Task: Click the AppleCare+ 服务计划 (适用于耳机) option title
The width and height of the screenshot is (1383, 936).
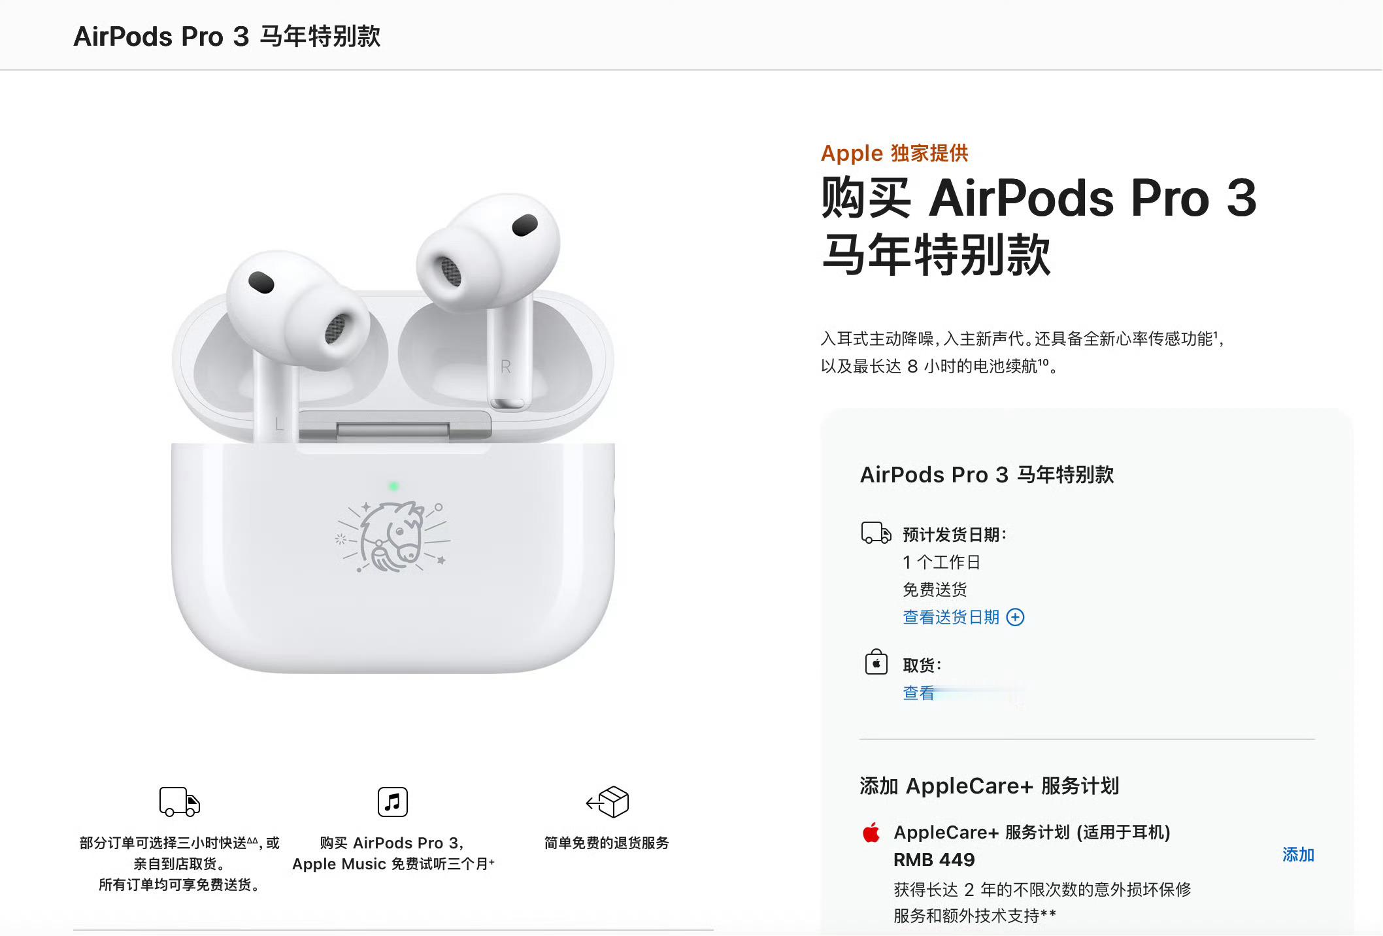Action: coord(1032,832)
